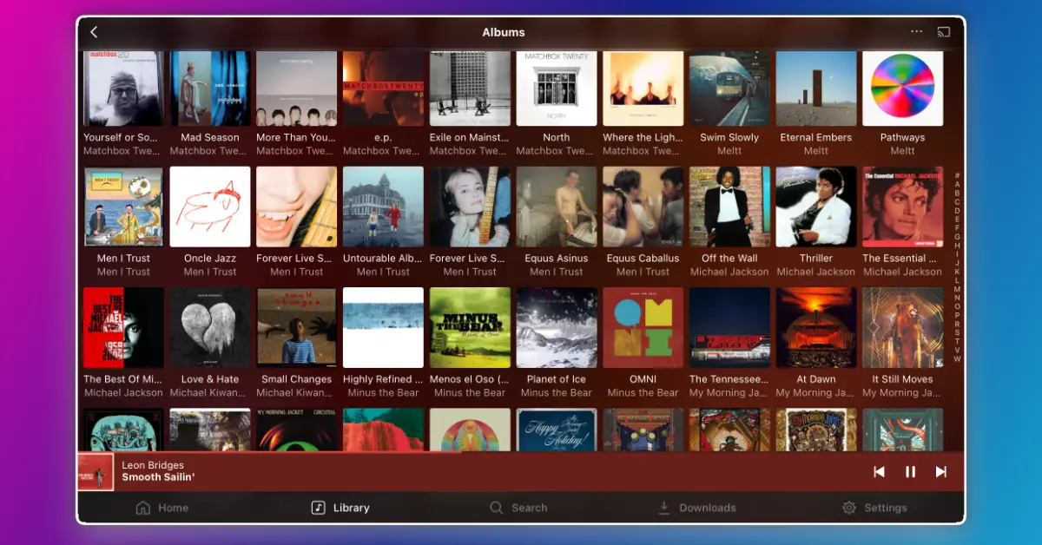Jump to letter W in alphabet index
This screenshot has width=1042, height=545.
tap(957, 358)
